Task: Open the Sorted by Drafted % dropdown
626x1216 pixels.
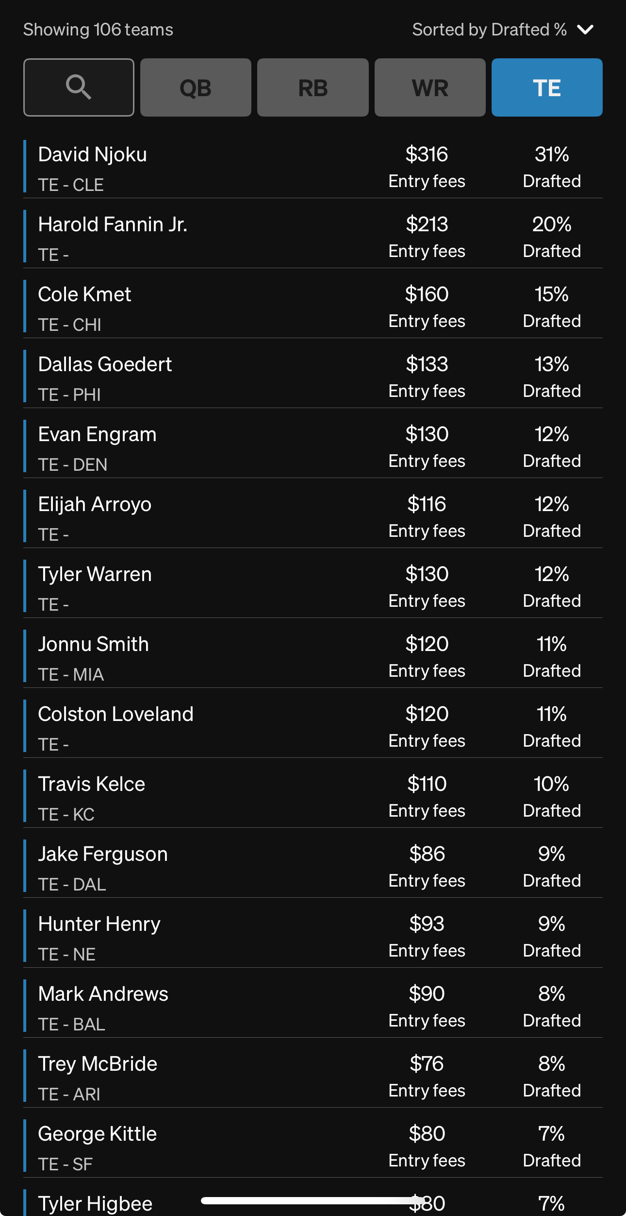Action: [502, 30]
